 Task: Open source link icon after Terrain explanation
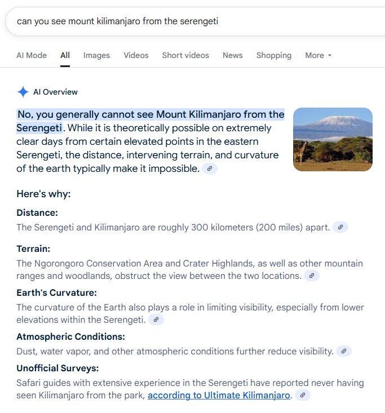[312, 276]
